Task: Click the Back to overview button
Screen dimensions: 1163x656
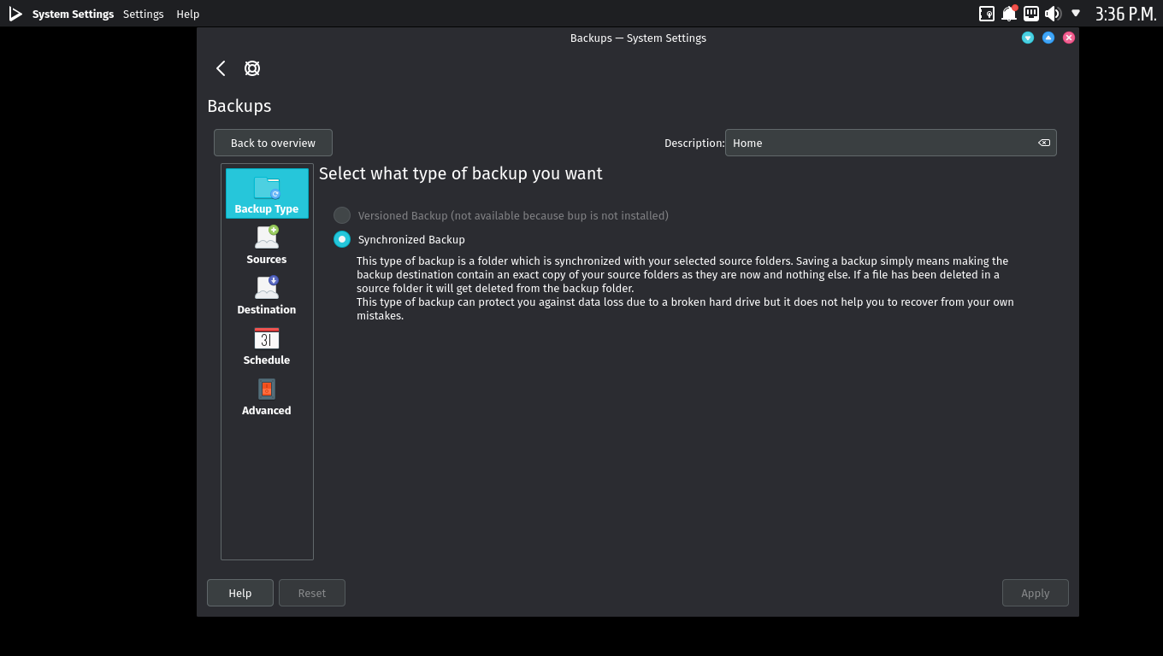Action: tap(273, 143)
